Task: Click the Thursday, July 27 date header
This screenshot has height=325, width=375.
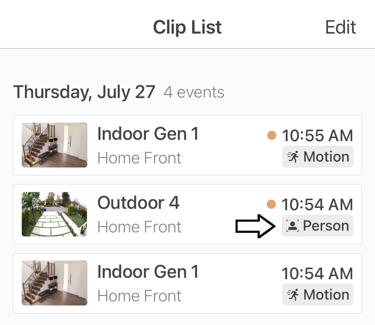Action: pyautogui.click(x=85, y=92)
